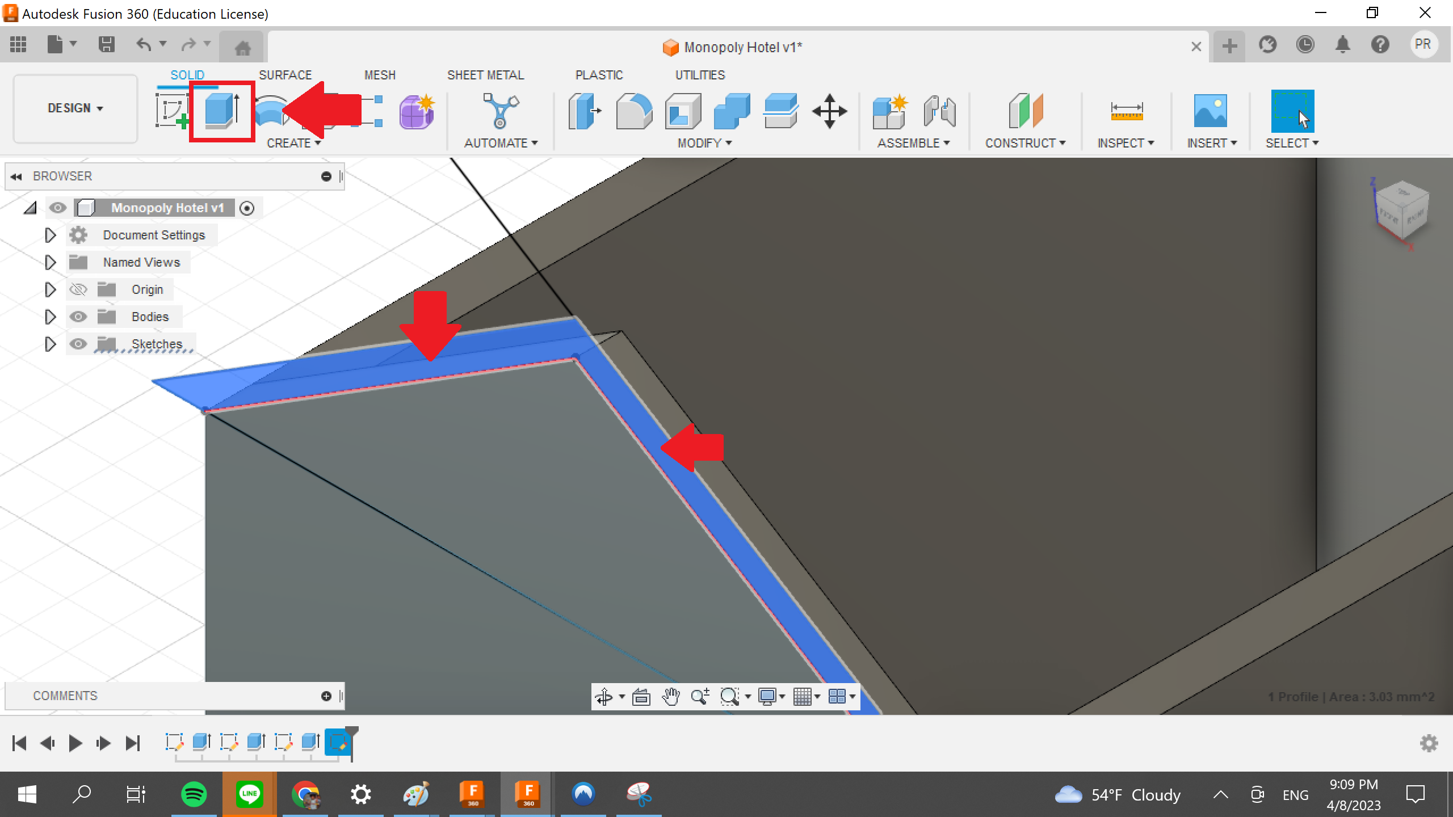Toggle visibility of the Sketches folder
The width and height of the screenshot is (1453, 817).
(x=78, y=343)
